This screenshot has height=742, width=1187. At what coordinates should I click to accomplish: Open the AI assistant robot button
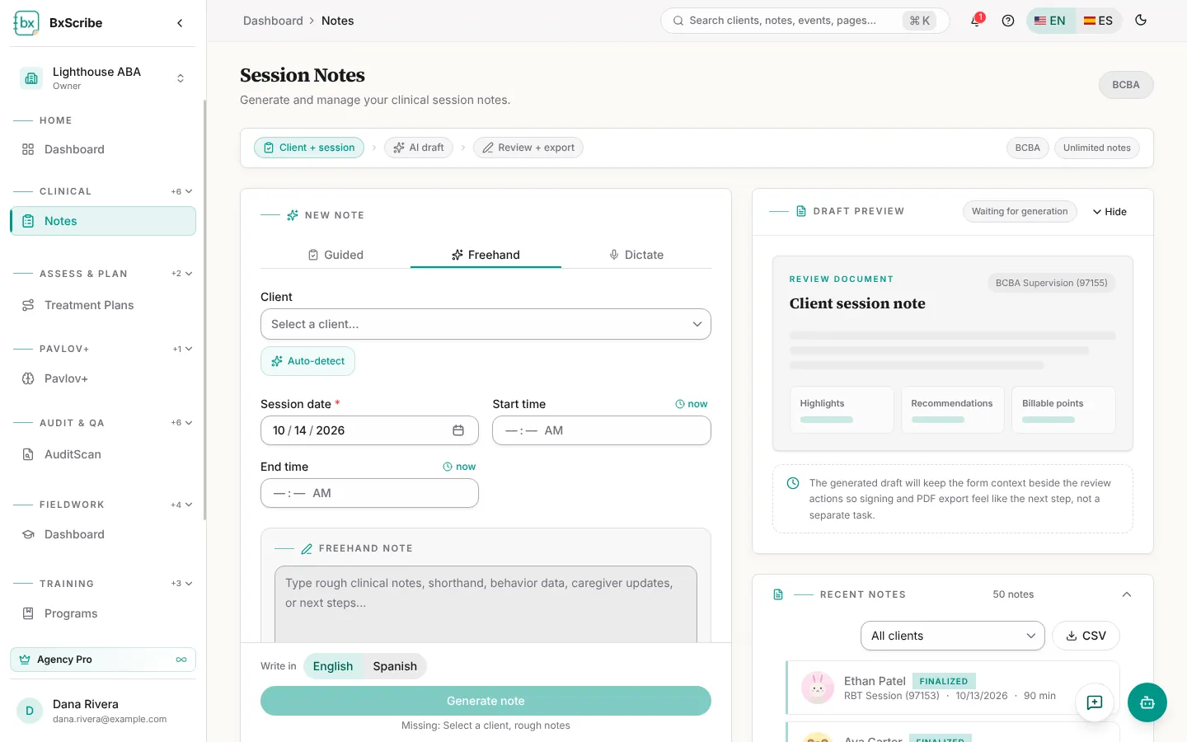tap(1147, 702)
